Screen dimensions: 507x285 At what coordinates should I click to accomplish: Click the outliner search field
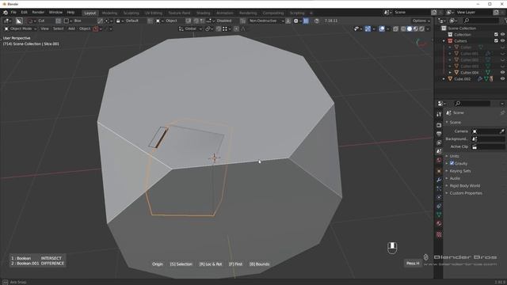coord(481,21)
